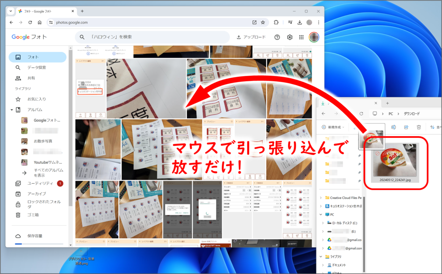
Task: Click the アップロード button
Action: [x=251, y=37]
